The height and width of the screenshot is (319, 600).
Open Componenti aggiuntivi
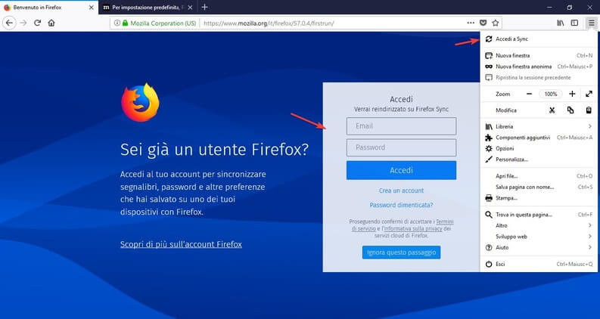coord(539,138)
